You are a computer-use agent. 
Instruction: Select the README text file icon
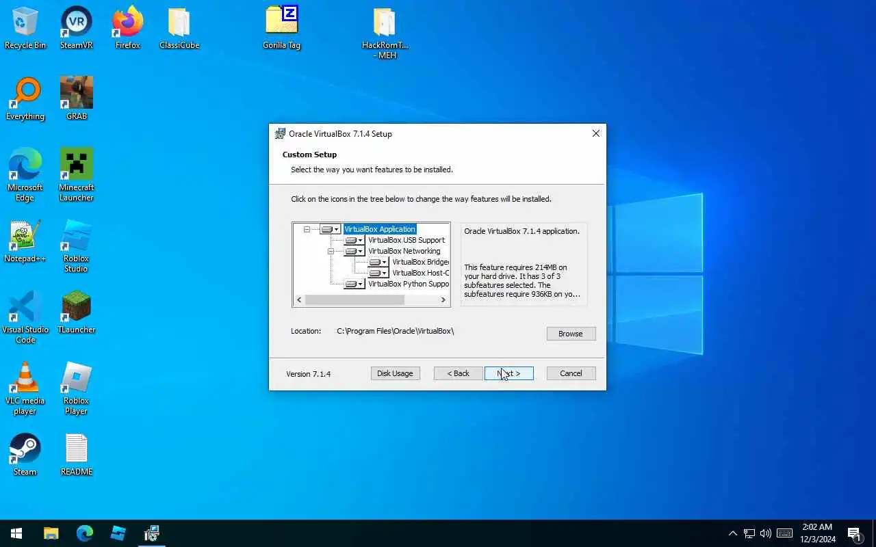[77, 454]
